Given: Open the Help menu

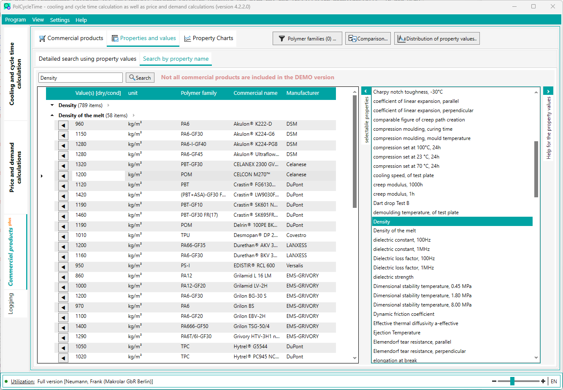Looking at the screenshot, I should (x=81, y=20).
